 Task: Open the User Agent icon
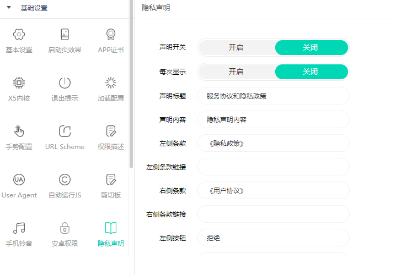(19, 179)
